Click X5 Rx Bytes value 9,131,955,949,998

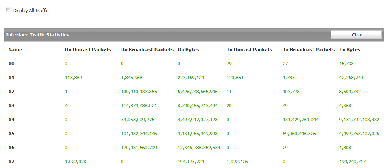click(198, 134)
